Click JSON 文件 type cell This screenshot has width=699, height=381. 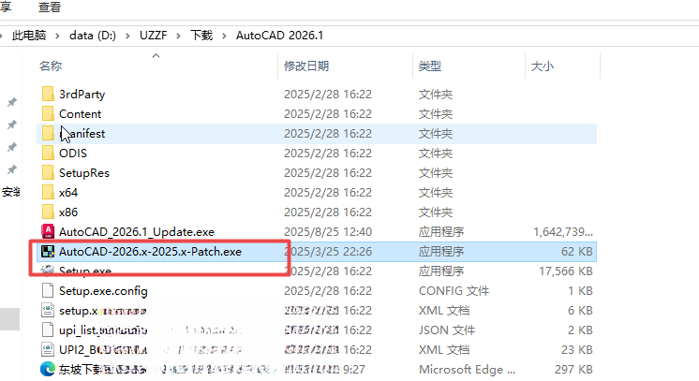point(447,330)
